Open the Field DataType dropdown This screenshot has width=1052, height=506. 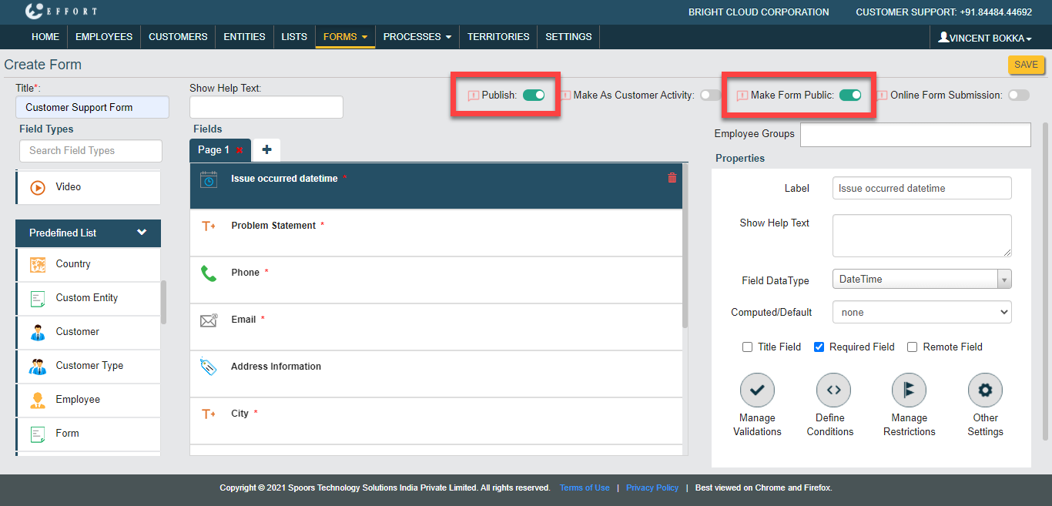922,280
